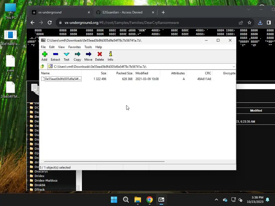The height and width of the screenshot is (206, 275).
Task: Select the a.exe desktop file
Action: coord(10,63)
